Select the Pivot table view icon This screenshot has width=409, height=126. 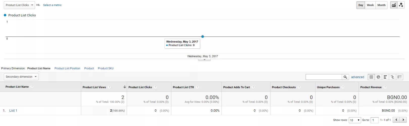[x=399, y=77]
